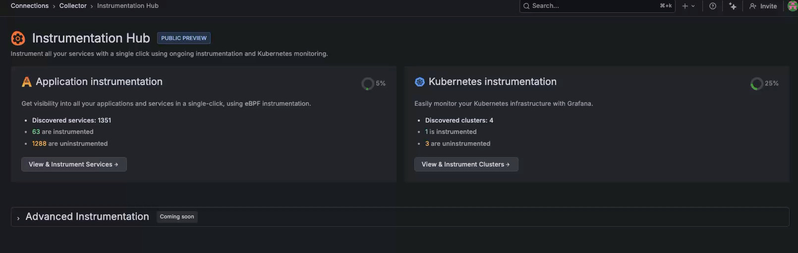Click the Application 5% progress ring
Image resolution: width=798 pixels, height=253 pixels.
(x=367, y=84)
